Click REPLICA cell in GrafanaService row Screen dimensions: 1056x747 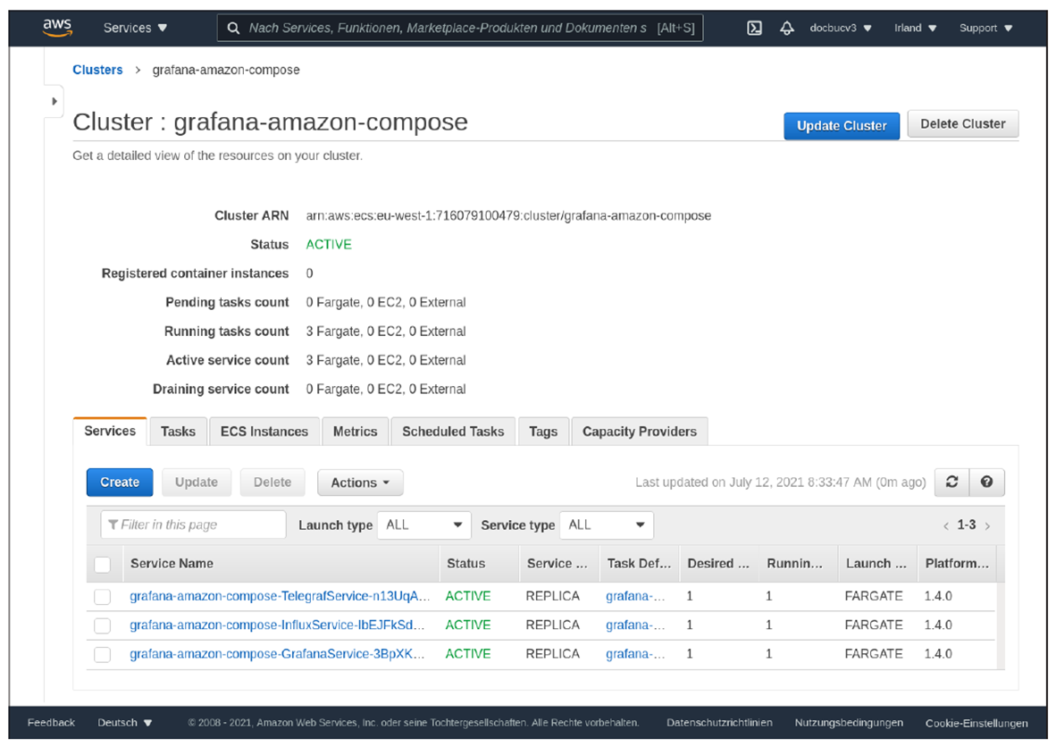[x=552, y=654]
